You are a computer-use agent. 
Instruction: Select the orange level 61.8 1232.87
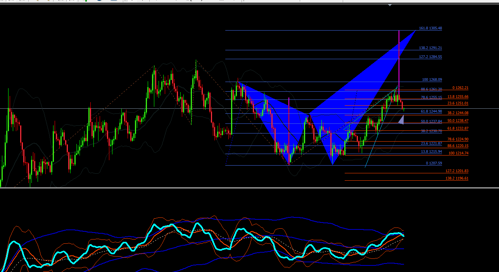pos(458,128)
